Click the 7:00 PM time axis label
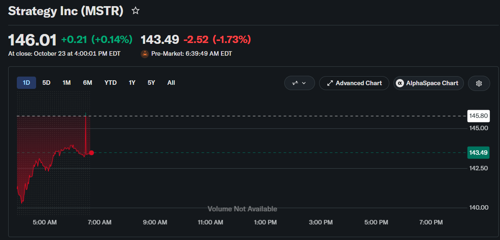The height and width of the screenshot is (240, 500). (431, 222)
